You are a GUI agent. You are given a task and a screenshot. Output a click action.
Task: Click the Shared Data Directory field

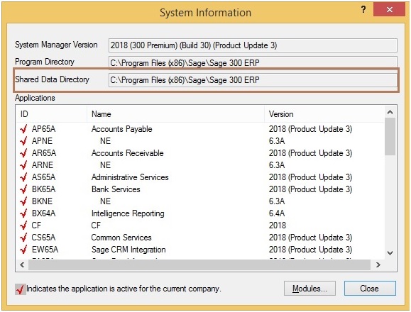coord(253,80)
